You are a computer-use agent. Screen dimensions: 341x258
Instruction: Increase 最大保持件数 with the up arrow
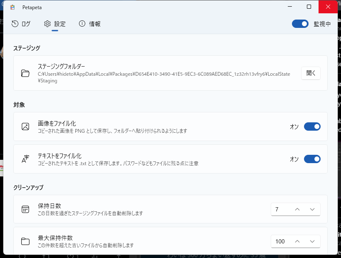297,241
